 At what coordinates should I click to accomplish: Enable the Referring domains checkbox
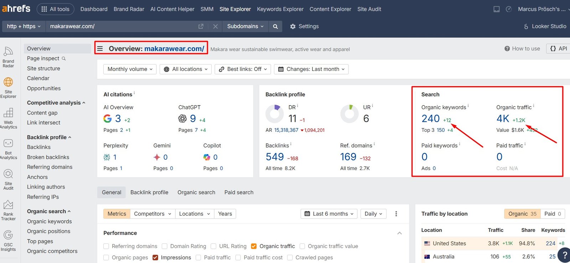pos(106,246)
